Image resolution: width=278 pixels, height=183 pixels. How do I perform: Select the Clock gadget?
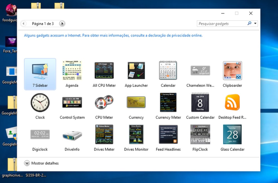[x=40, y=103]
